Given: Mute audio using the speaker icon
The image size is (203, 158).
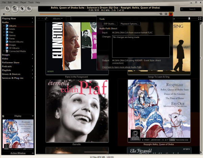Looking at the screenshot, I should coord(4,14).
